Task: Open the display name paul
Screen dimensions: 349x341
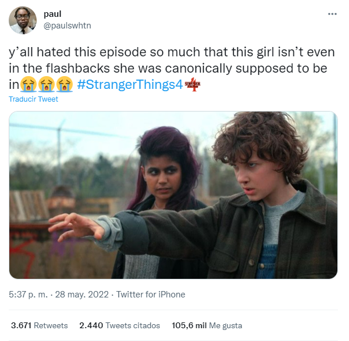Action: pos(52,14)
